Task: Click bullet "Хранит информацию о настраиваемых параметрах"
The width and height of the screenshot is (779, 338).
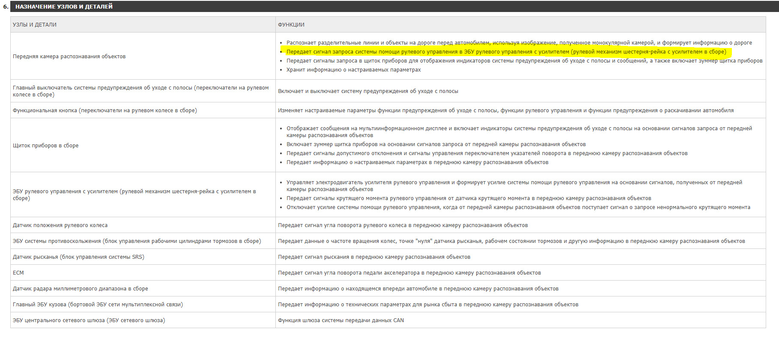Action: 353,70
